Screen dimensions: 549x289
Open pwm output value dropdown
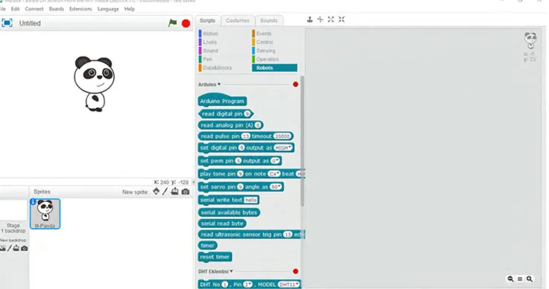[x=275, y=161]
